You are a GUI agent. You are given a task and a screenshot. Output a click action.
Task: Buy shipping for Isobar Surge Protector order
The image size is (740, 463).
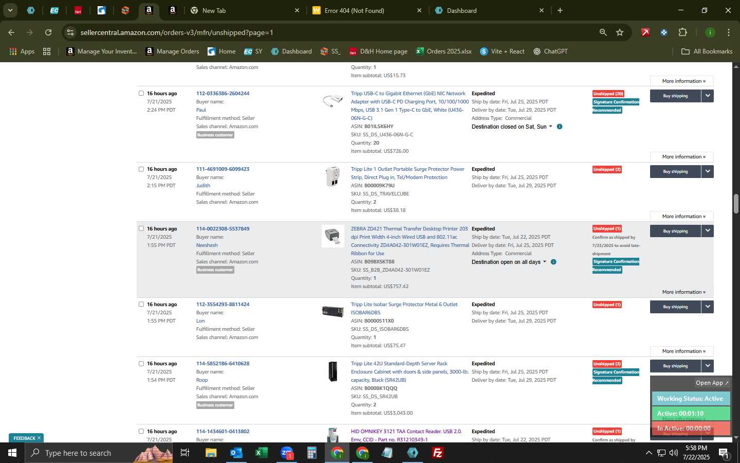click(675, 307)
